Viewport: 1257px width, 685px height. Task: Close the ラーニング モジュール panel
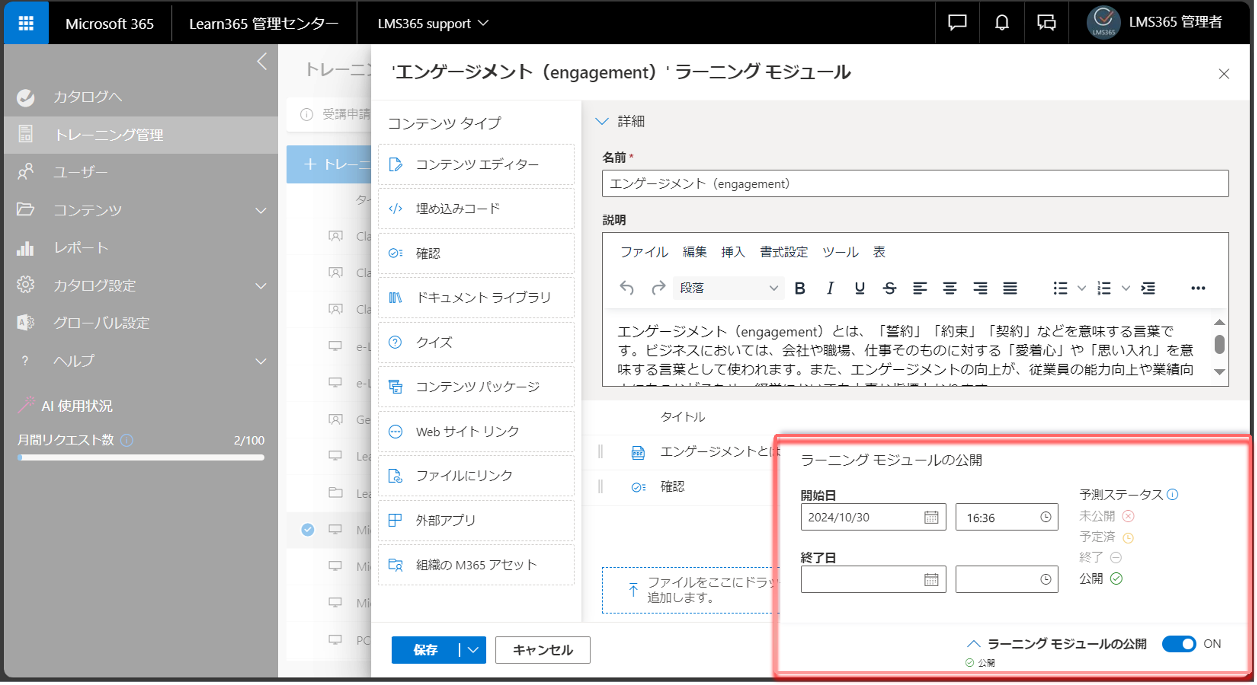click(x=1223, y=74)
